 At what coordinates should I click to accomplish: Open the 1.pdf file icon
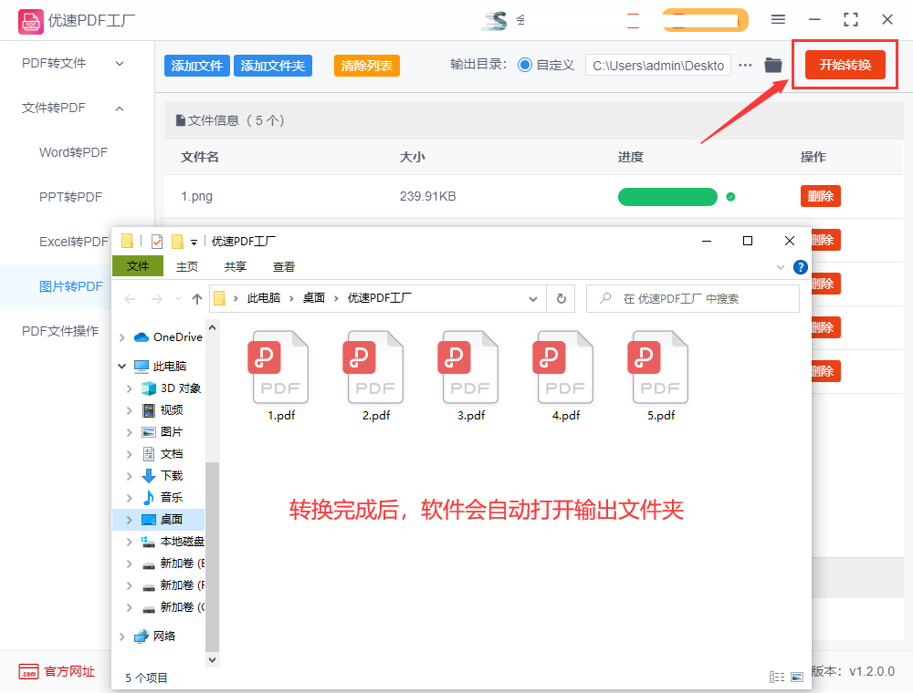(x=280, y=367)
